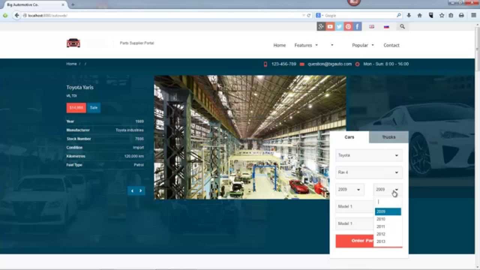Choose 2011 from the year list
This screenshot has height=270, width=480.
(388, 226)
